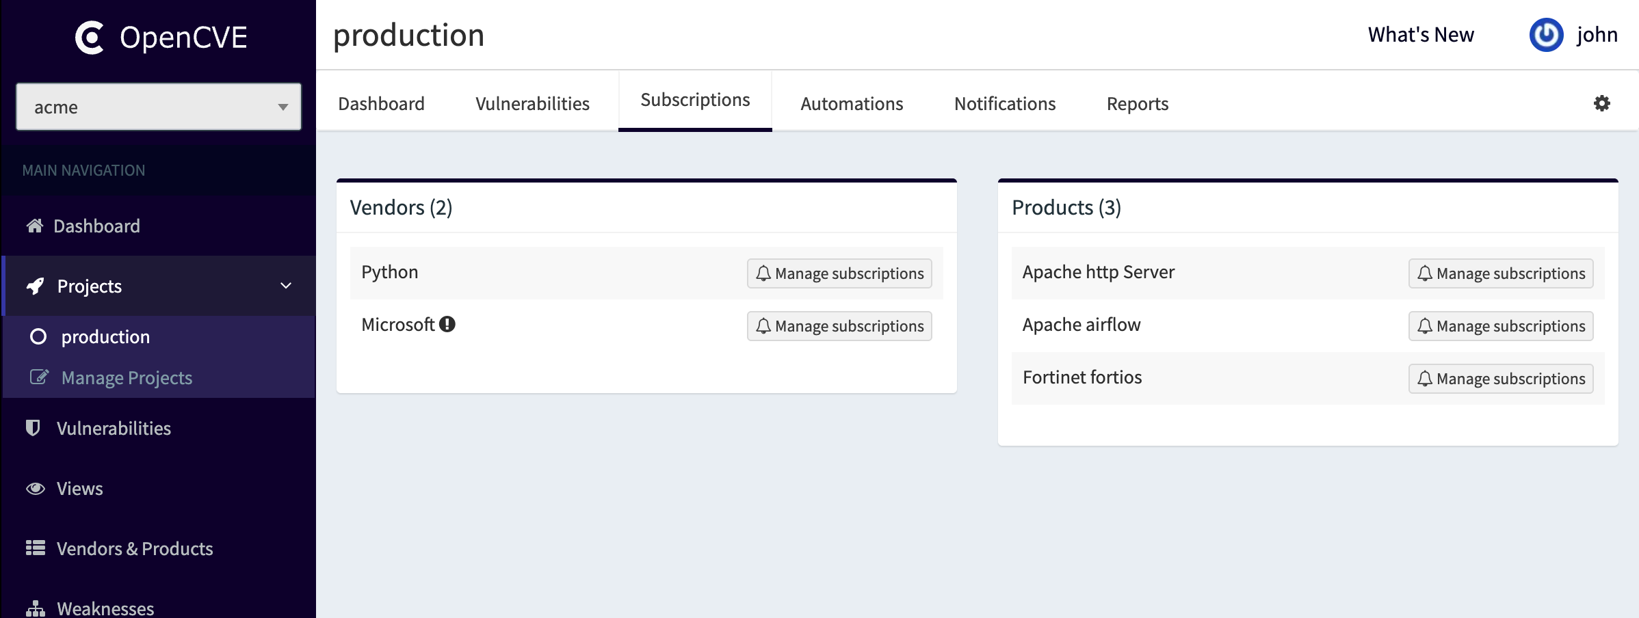Image resolution: width=1639 pixels, height=618 pixels.
Task: Click bell icon in Python's manage button
Action: tap(763, 273)
